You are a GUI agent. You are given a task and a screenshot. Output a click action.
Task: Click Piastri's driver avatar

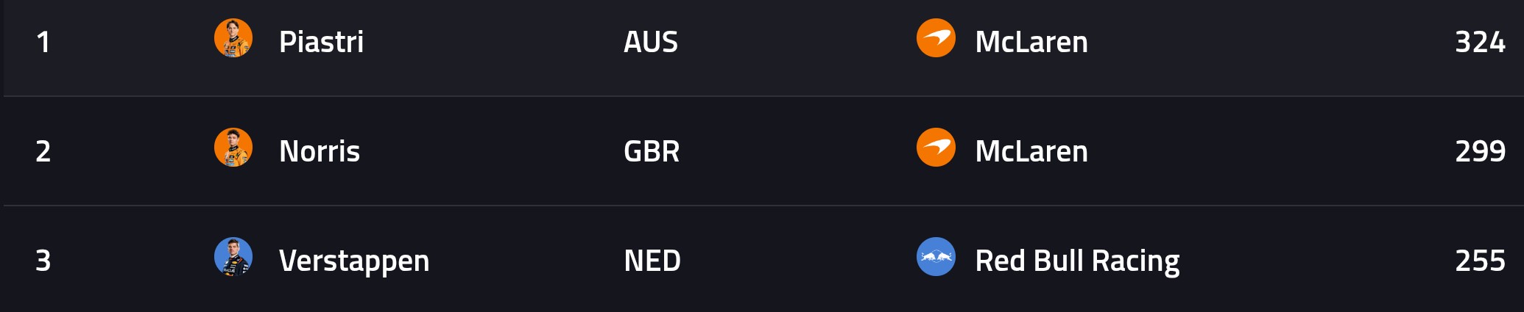[233, 38]
